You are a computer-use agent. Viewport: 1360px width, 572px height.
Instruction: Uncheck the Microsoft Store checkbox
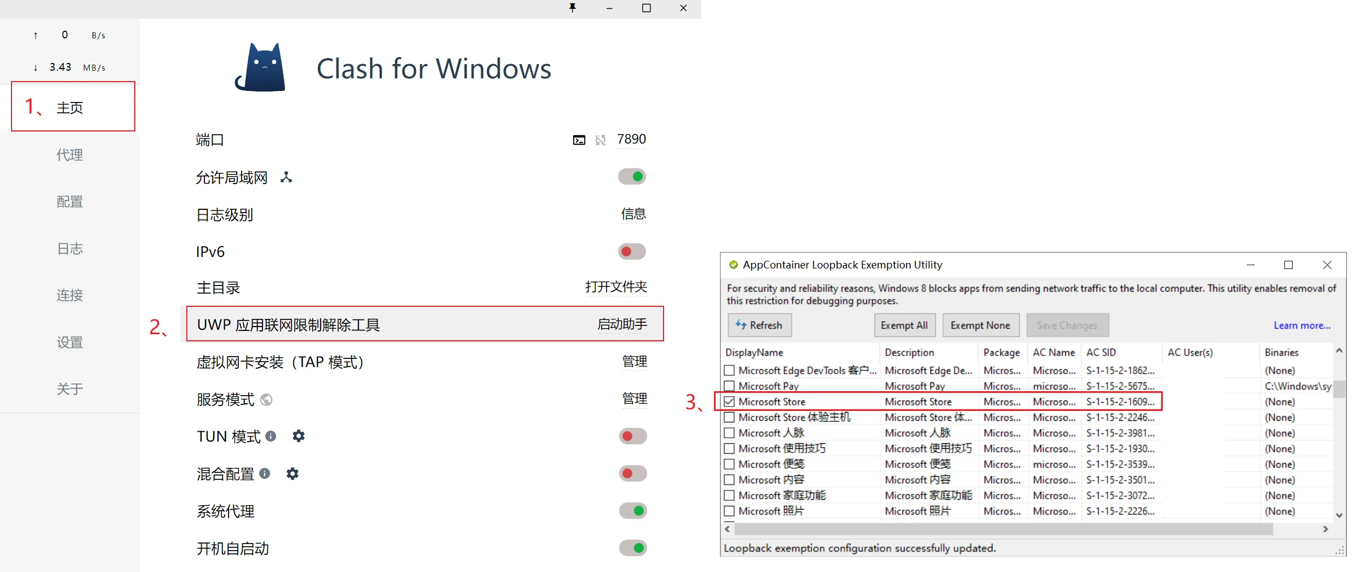pyautogui.click(x=729, y=402)
